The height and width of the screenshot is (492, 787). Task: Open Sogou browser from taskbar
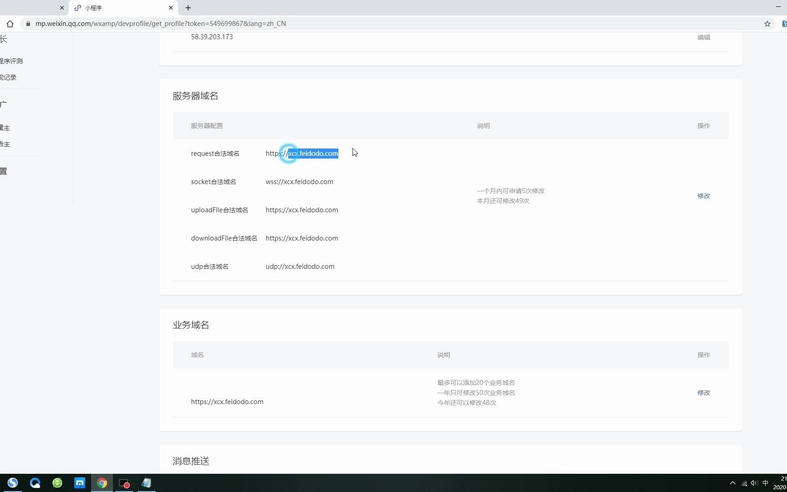(x=13, y=483)
